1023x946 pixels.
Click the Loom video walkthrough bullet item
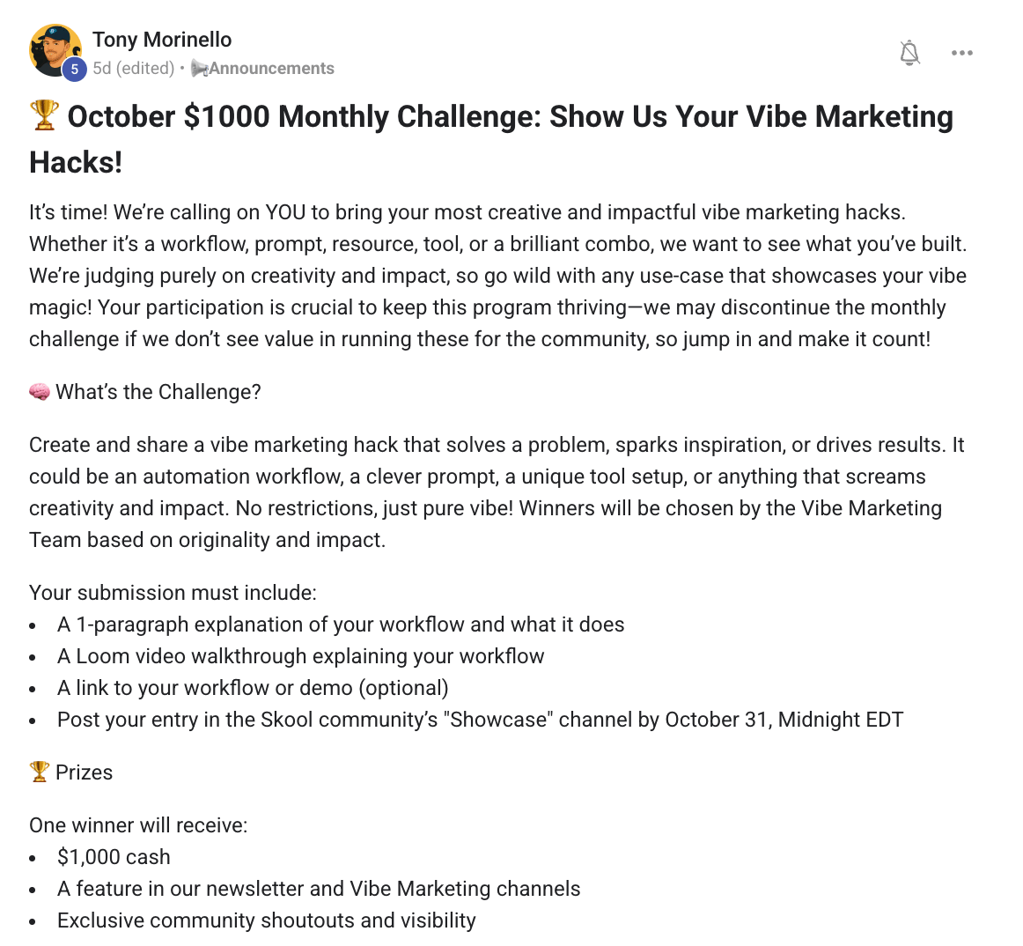(x=301, y=656)
